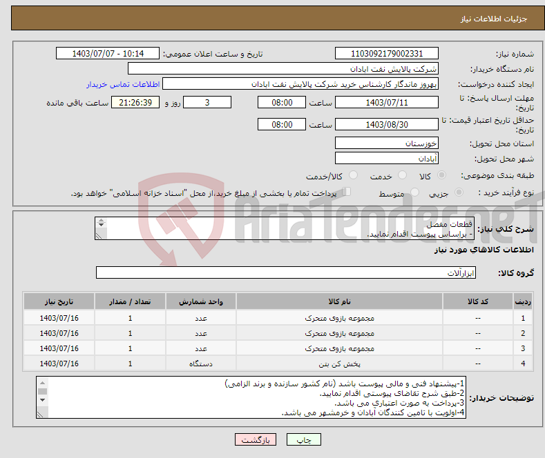Open the اطلاعات تماس خریدار link

point(123,84)
